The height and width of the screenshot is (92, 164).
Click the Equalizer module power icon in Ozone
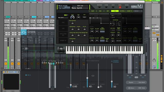(x=23, y=37)
